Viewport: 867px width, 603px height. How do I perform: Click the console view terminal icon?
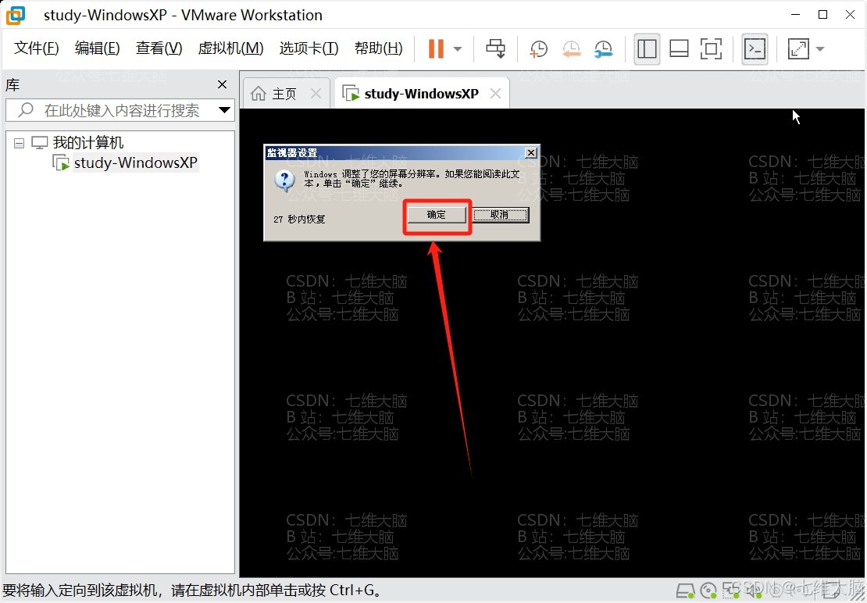pyautogui.click(x=755, y=48)
